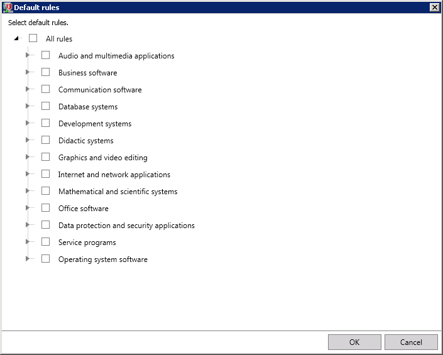Check the Office software checkbox
443x355 pixels.
tap(45, 208)
